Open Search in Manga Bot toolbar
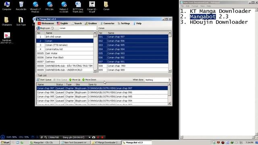 (77, 23)
